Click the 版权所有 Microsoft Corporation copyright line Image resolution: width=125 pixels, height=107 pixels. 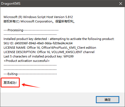[39, 21]
